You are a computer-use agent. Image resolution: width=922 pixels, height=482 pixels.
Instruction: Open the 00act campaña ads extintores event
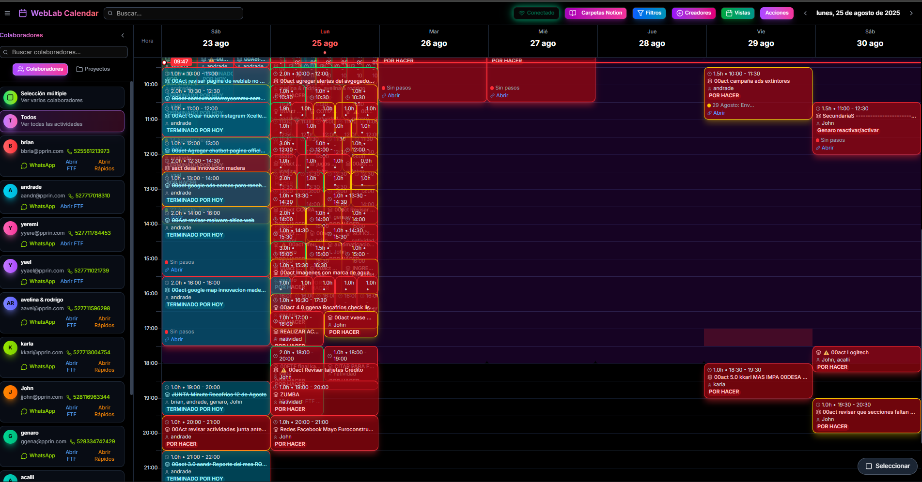click(758, 93)
